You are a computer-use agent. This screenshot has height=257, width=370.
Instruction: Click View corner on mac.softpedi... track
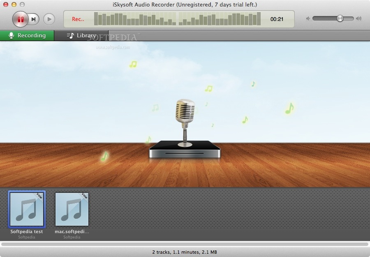pos(84,196)
